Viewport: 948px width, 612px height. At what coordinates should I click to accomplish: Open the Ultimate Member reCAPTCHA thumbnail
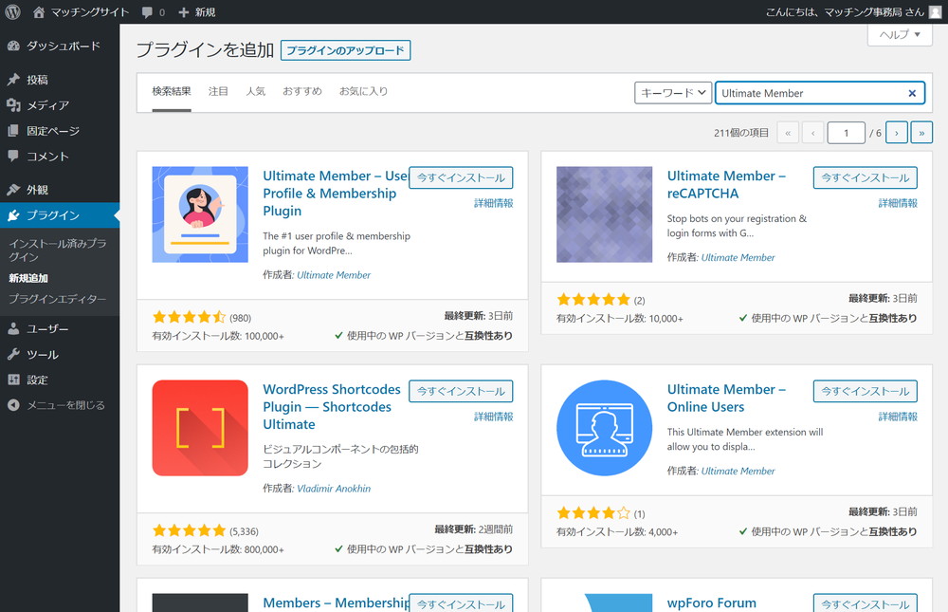(604, 214)
